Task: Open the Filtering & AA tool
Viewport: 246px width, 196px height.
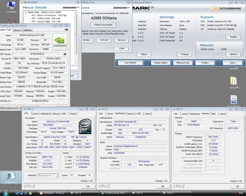Action: click(x=183, y=63)
